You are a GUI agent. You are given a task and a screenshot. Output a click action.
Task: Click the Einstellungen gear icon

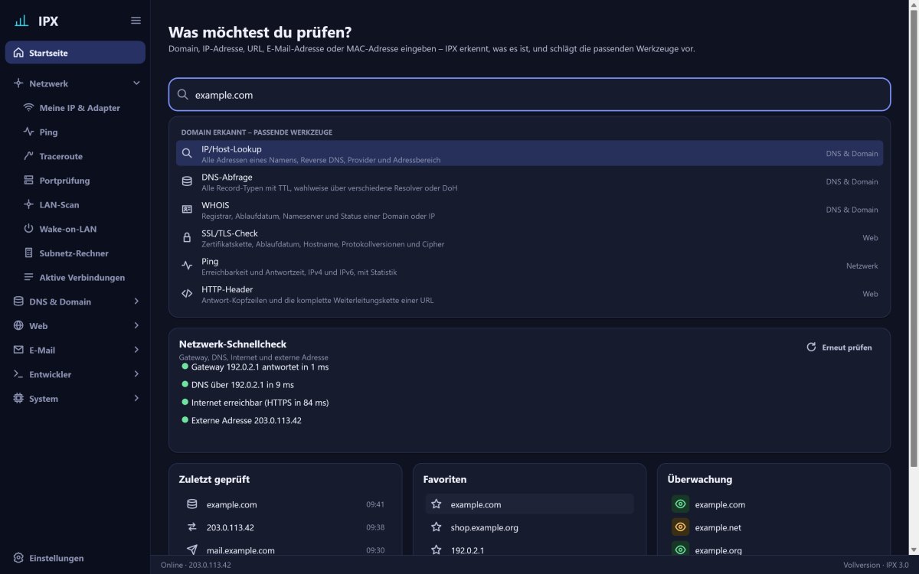pyautogui.click(x=18, y=558)
